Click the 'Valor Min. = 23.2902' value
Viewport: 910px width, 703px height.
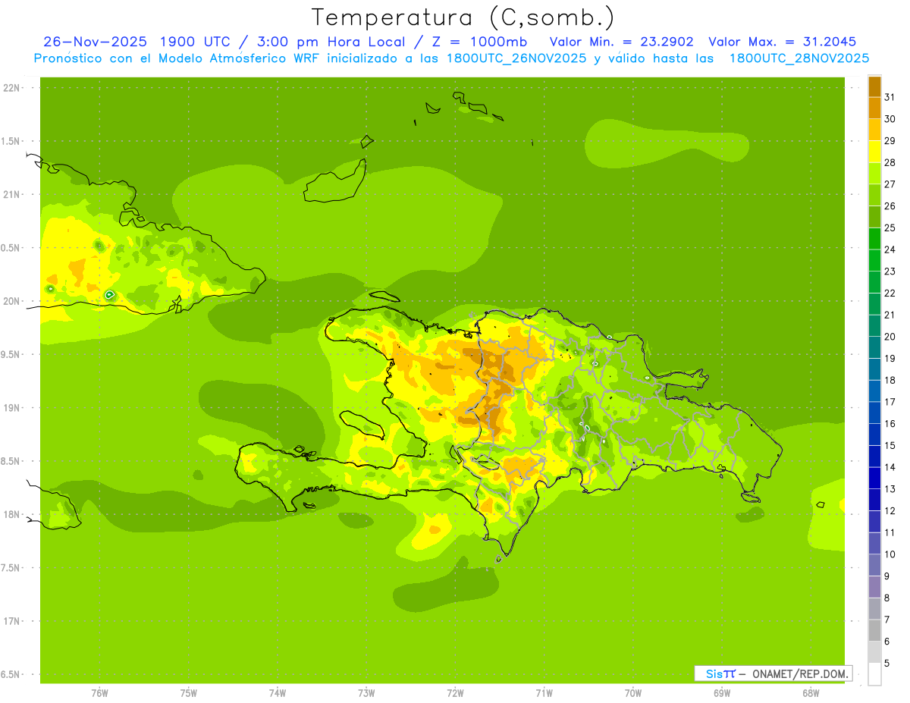pyautogui.click(x=622, y=42)
